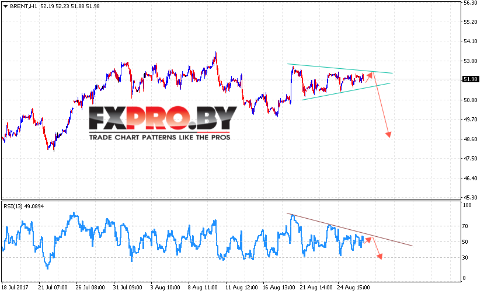Select the 54.10 price scale label
This screenshot has width=484, height=294.
[471, 41]
